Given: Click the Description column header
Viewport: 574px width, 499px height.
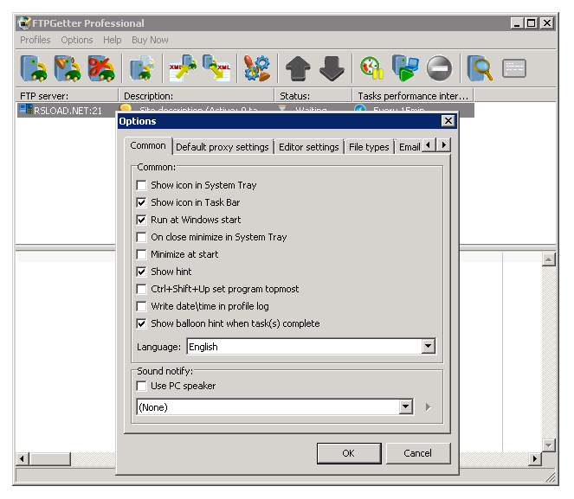Looking at the screenshot, I should [x=197, y=96].
